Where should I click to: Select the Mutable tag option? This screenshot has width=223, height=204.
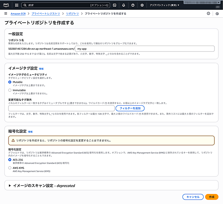coord(10,82)
